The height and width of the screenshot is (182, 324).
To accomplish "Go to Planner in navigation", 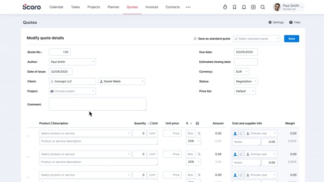I will tap(113, 7).
